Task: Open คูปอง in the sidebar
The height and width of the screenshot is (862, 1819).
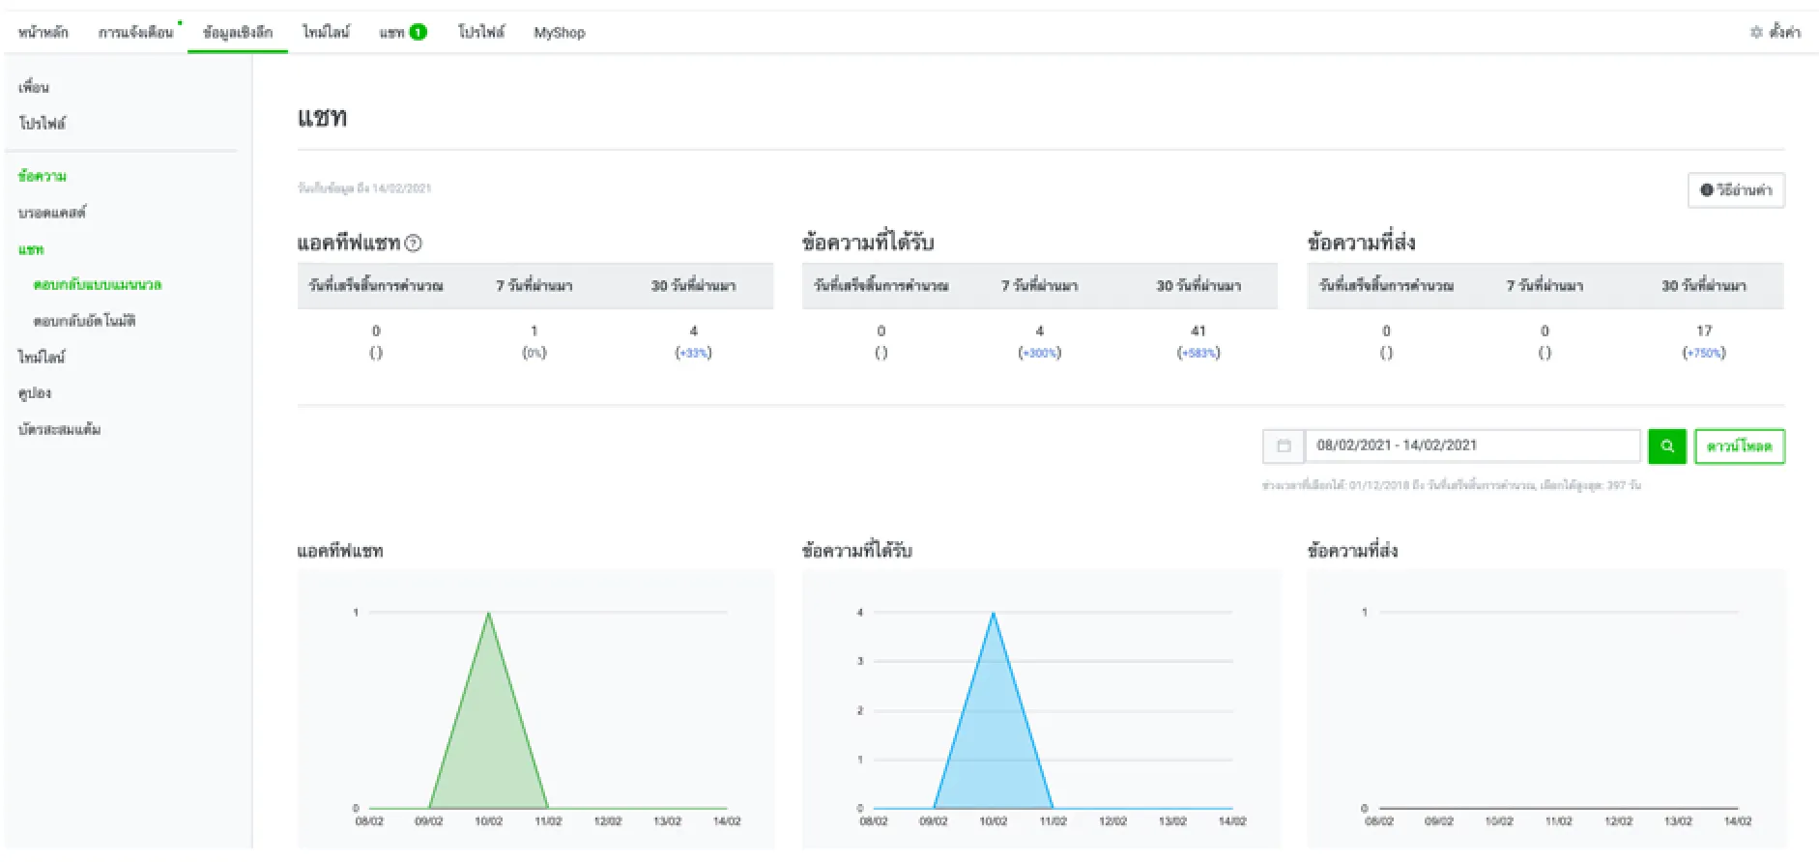Action: coord(35,393)
